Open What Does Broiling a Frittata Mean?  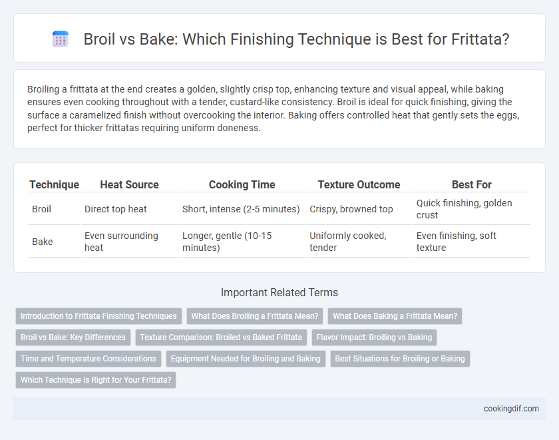click(255, 316)
